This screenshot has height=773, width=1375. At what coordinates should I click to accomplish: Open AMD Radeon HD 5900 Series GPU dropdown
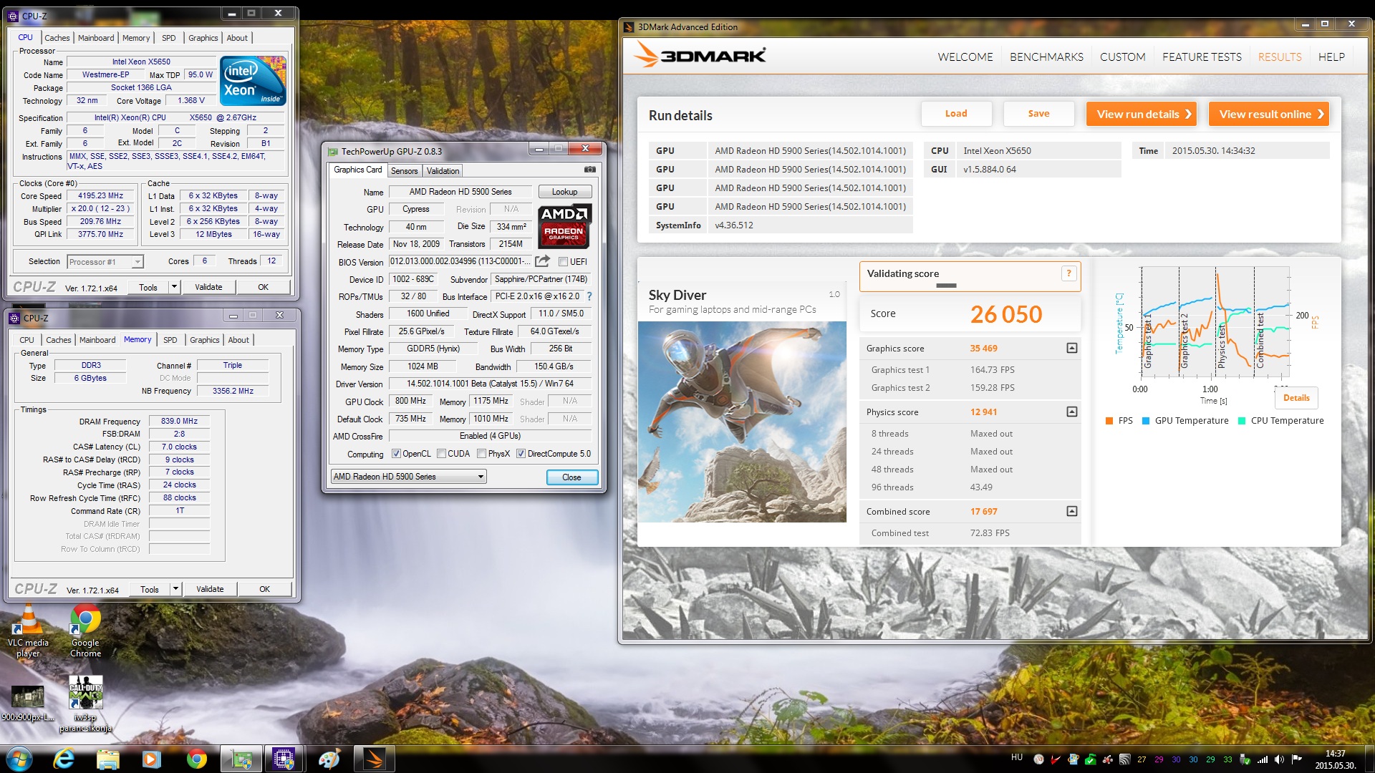pyautogui.click(x=408, y=477)
